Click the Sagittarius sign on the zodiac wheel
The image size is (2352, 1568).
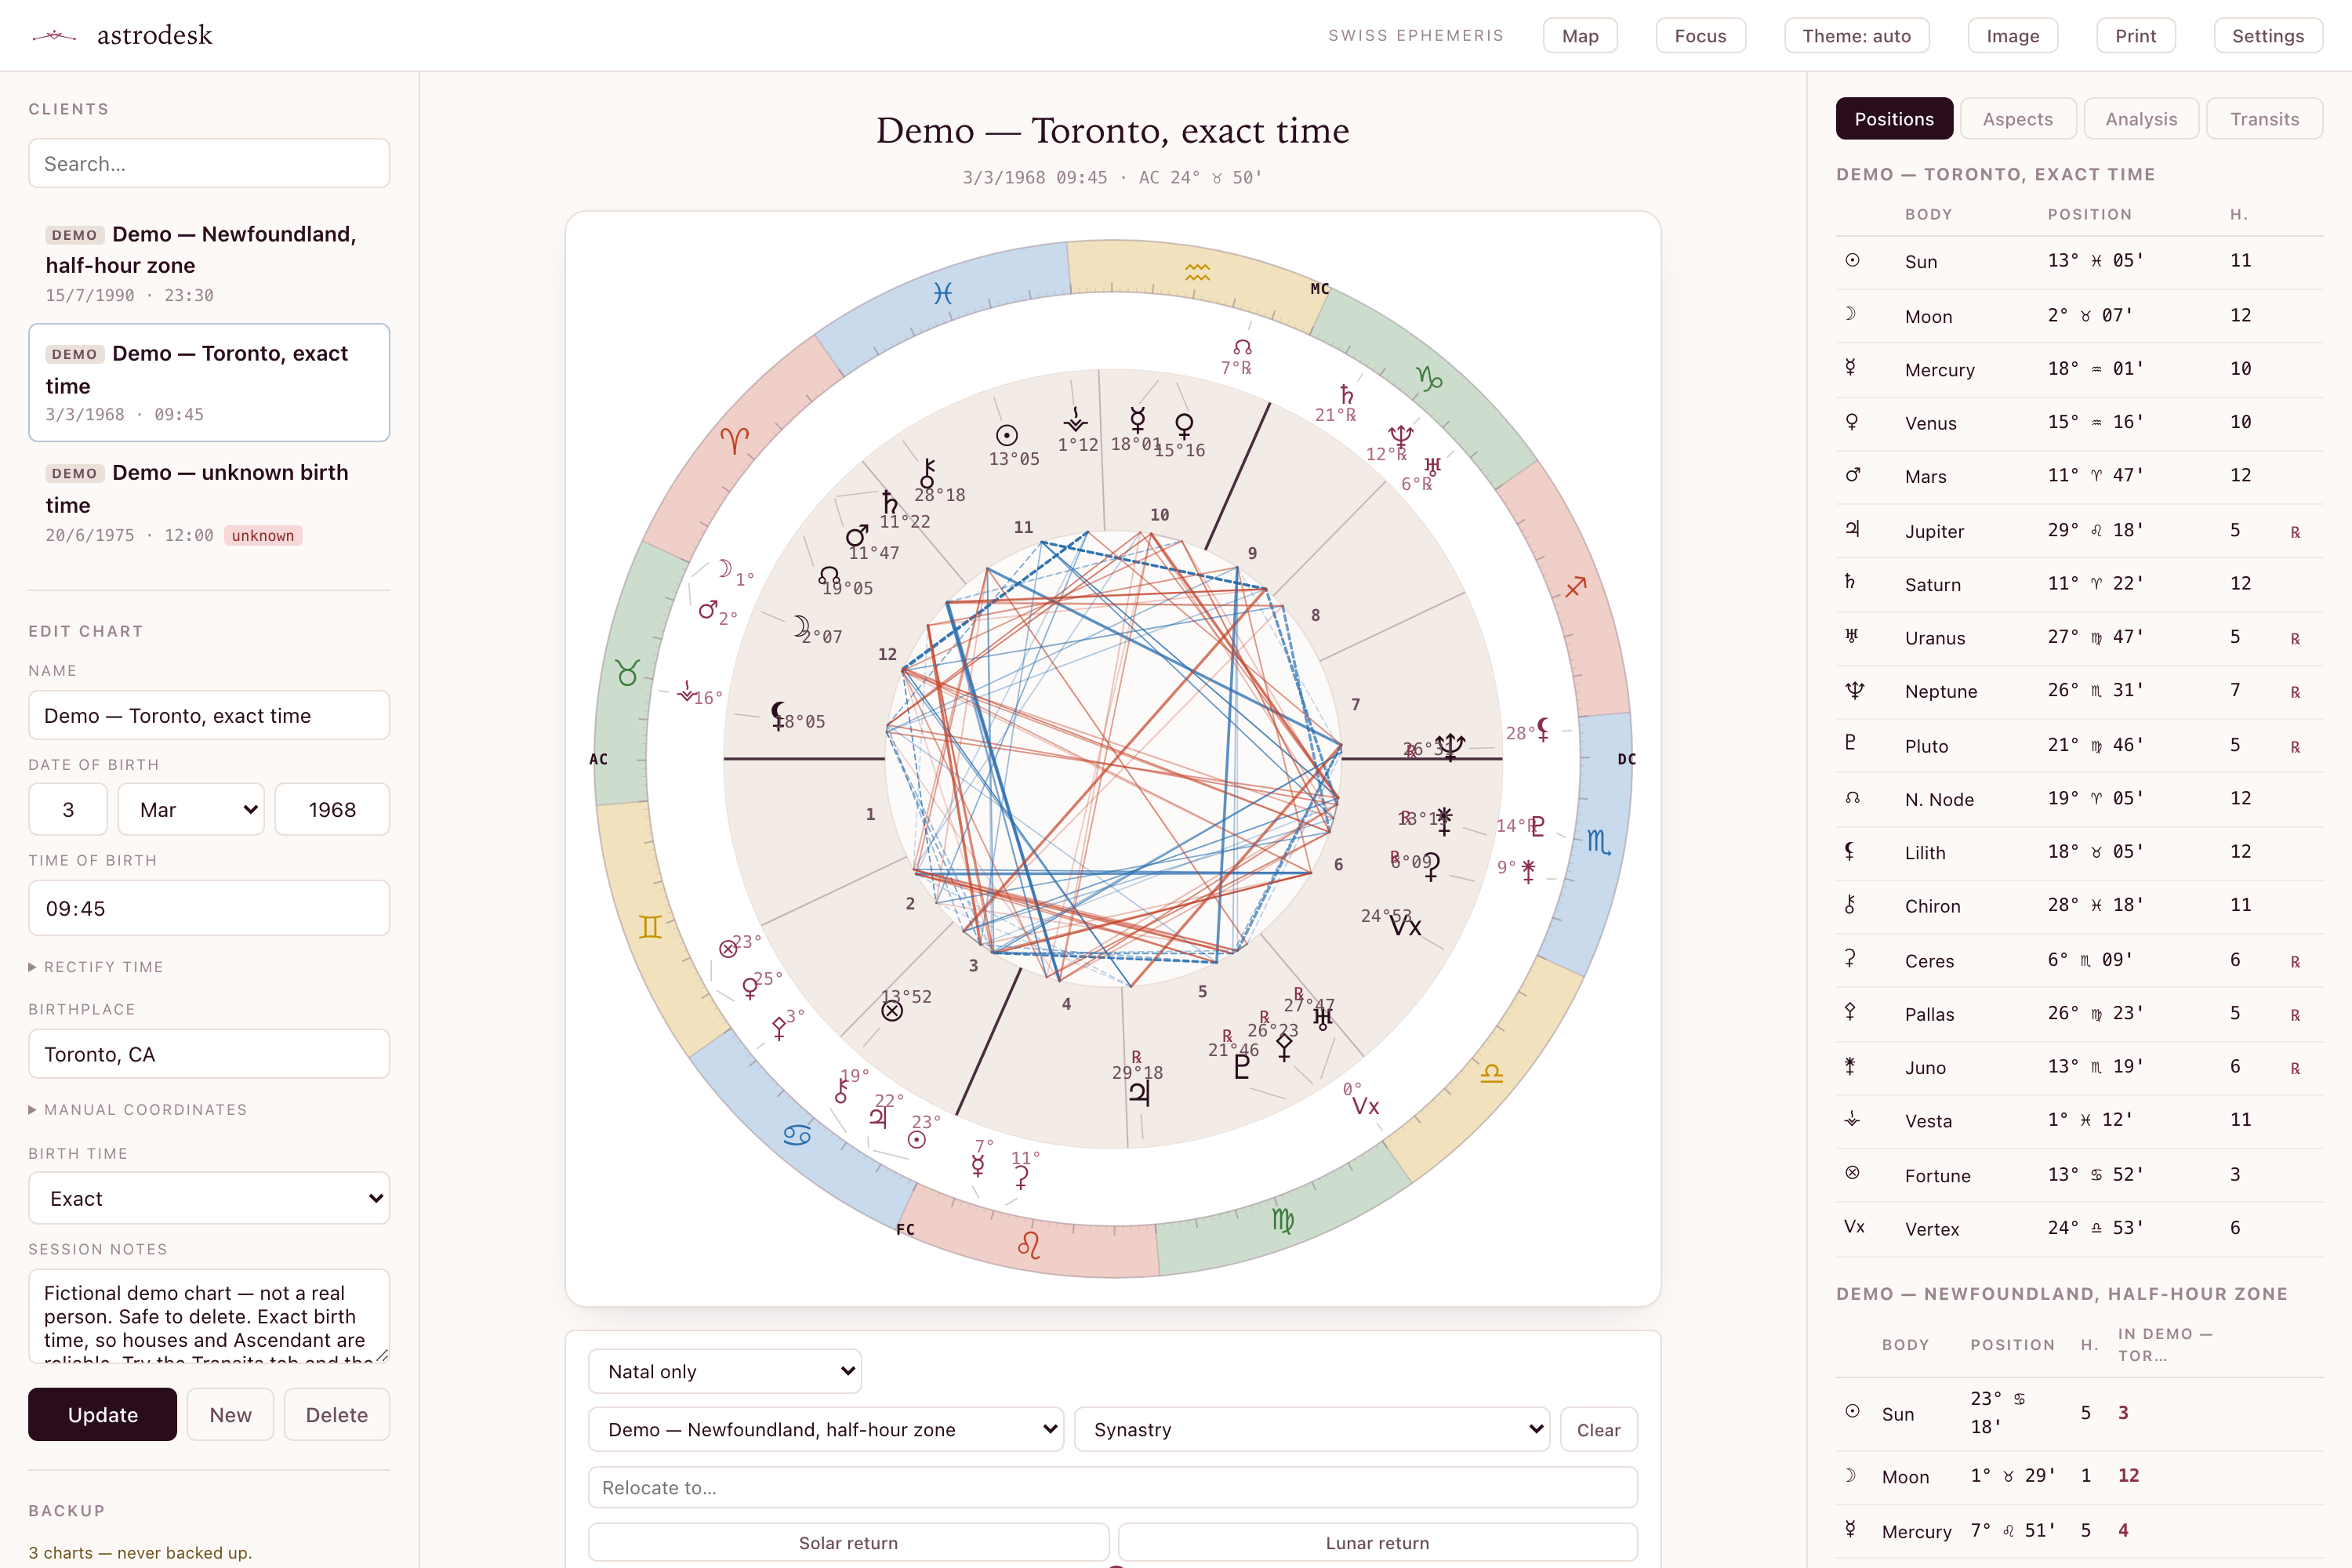pos(1576,587)
